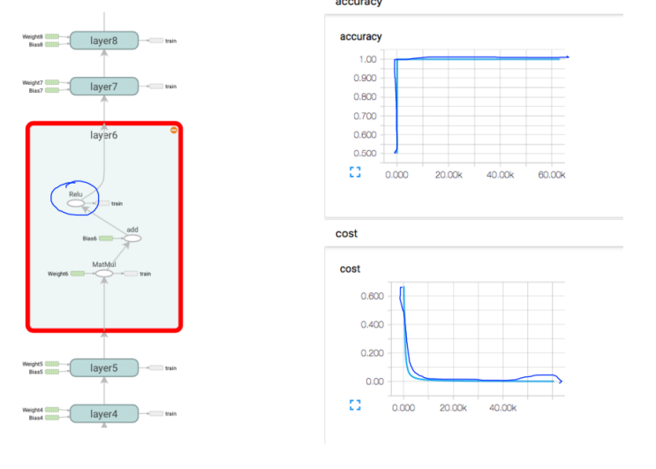Select the add op node in layer6

(x=132, y=238)
